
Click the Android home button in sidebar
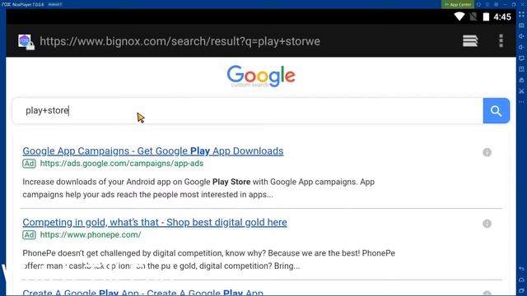coord(521,280)
